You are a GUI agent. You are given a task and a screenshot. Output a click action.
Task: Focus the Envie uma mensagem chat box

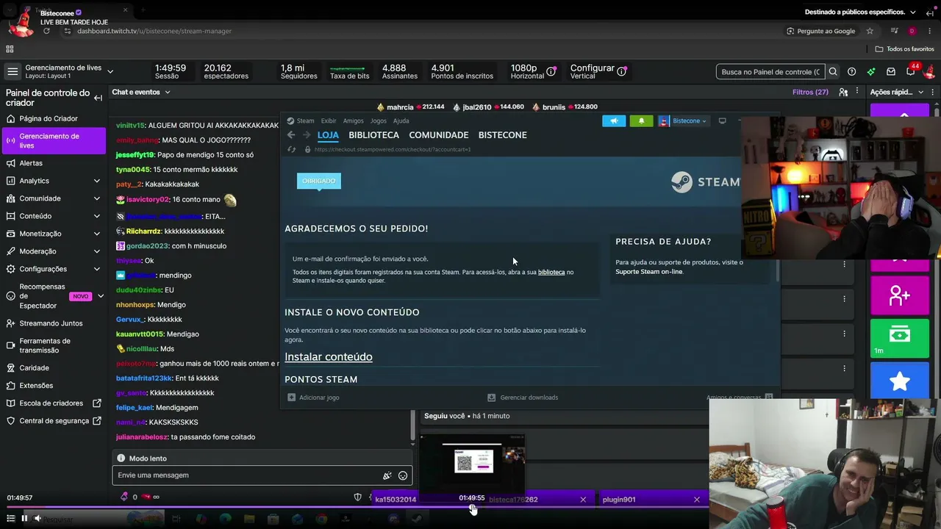pos(247,475)
